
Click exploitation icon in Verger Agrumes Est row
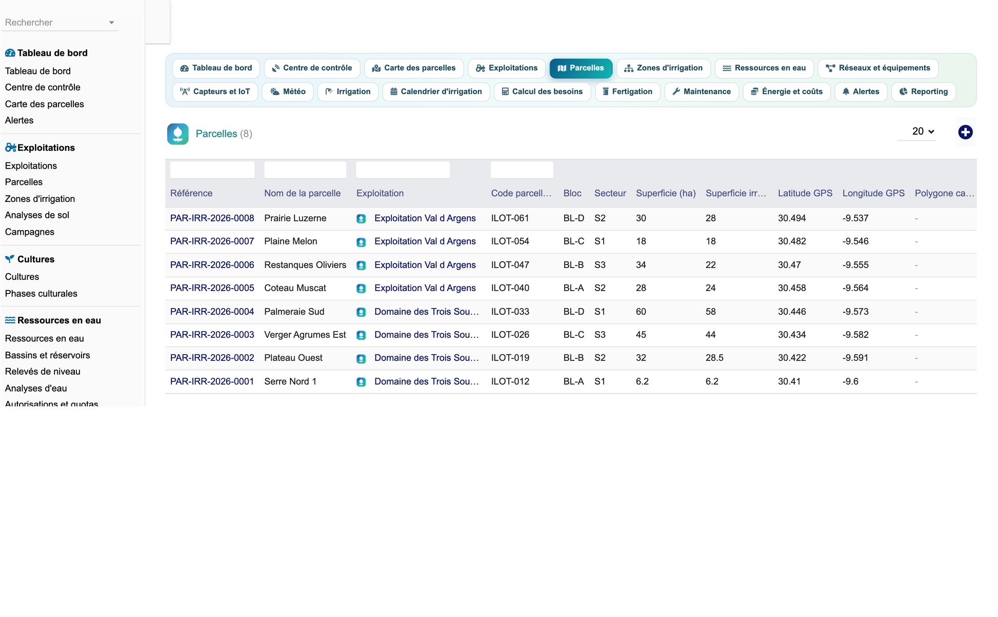pos(361,335)
